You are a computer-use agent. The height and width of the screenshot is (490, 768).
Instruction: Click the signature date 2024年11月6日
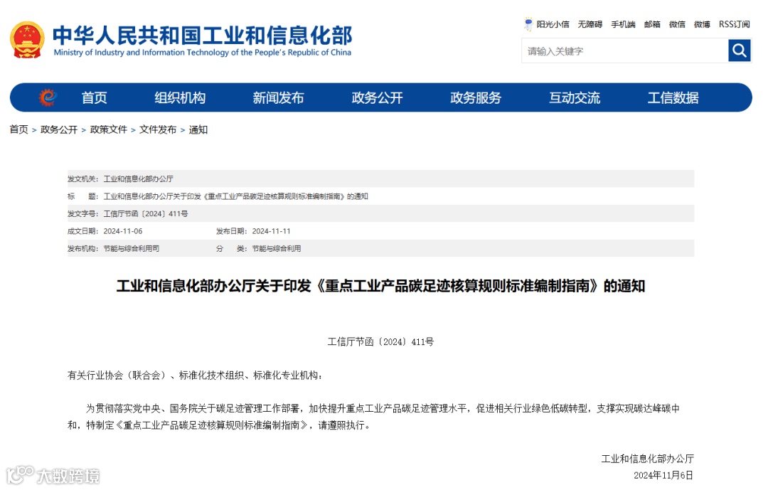coord(663,475)
